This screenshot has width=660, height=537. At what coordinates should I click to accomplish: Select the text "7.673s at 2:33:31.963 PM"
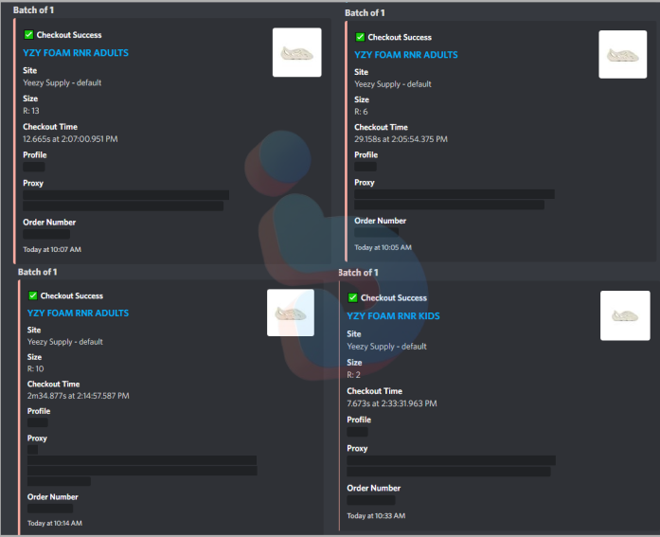pos(392,403)
